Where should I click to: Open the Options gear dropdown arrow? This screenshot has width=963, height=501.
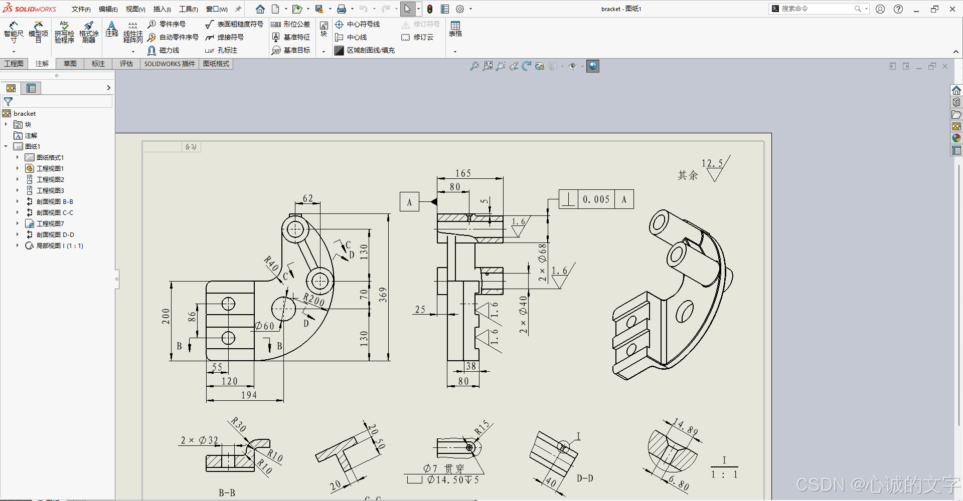click(471, 9)
